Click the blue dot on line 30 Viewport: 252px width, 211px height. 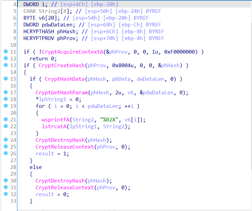click(x=5, y=180)
